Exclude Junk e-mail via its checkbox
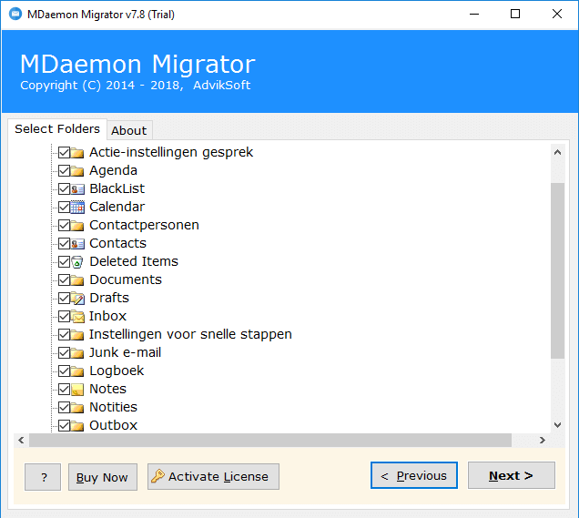Viewport: 579px width, 518px height. pos(65,352)
